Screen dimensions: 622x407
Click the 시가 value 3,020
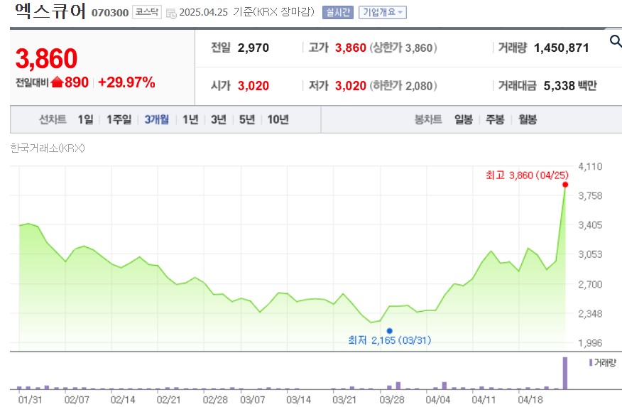[x=253, y=86]
